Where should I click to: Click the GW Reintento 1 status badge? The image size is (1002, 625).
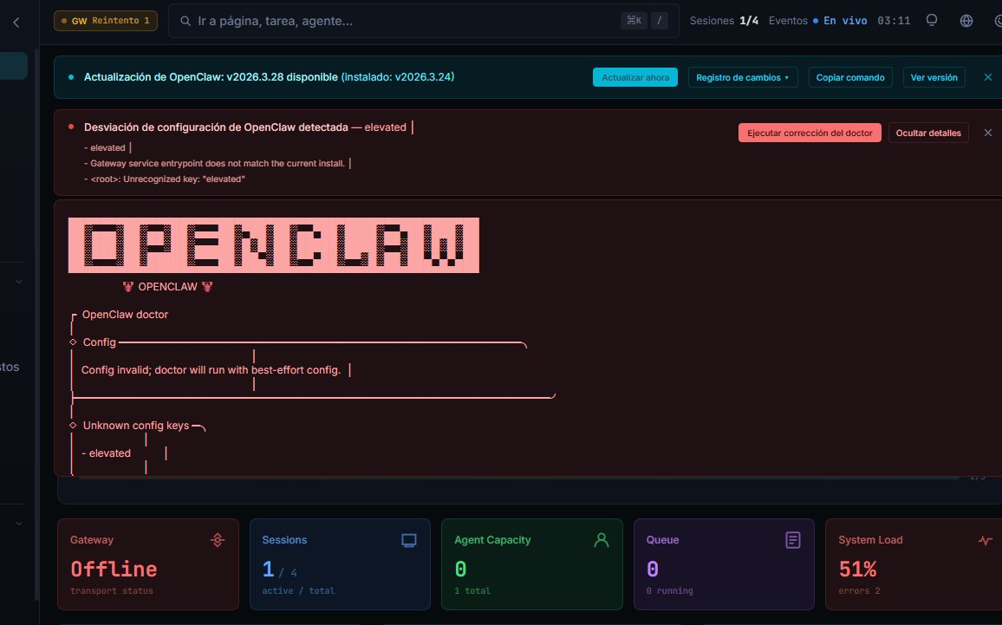tap(106, 21)
